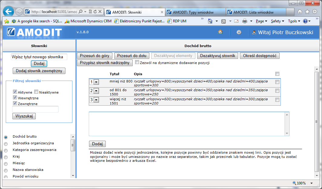Open the AMODIT home icon
Screen dimensions: 322x189
click(x=220, y=32)
